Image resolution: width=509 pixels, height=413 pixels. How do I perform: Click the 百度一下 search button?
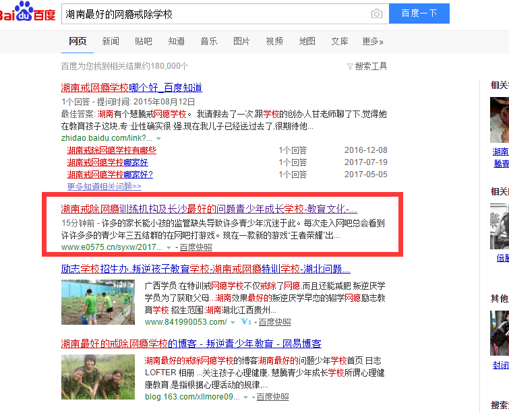(x=419, y=13)
